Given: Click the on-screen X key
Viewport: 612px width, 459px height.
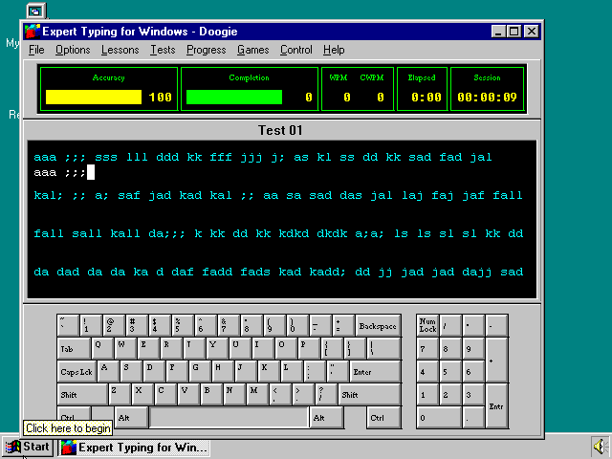Looking at the screenshot, I should pos(142,395).
